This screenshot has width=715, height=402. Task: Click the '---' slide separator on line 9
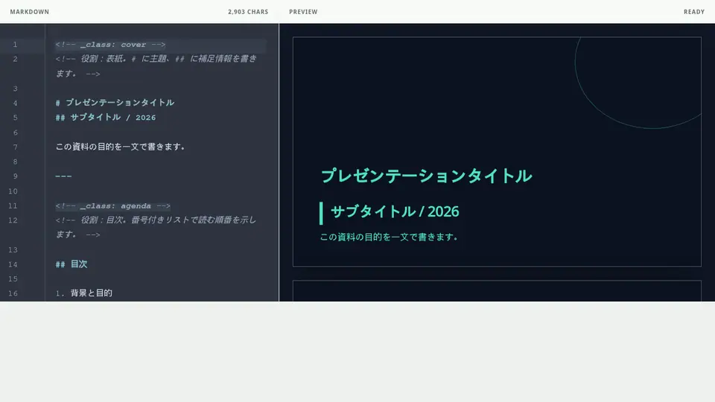click(x=63, y=176)
